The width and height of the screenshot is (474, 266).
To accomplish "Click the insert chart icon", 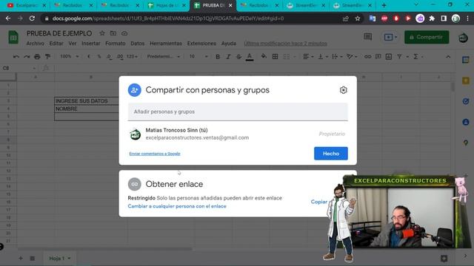I will pyautogui.click(x=388, y=56).
